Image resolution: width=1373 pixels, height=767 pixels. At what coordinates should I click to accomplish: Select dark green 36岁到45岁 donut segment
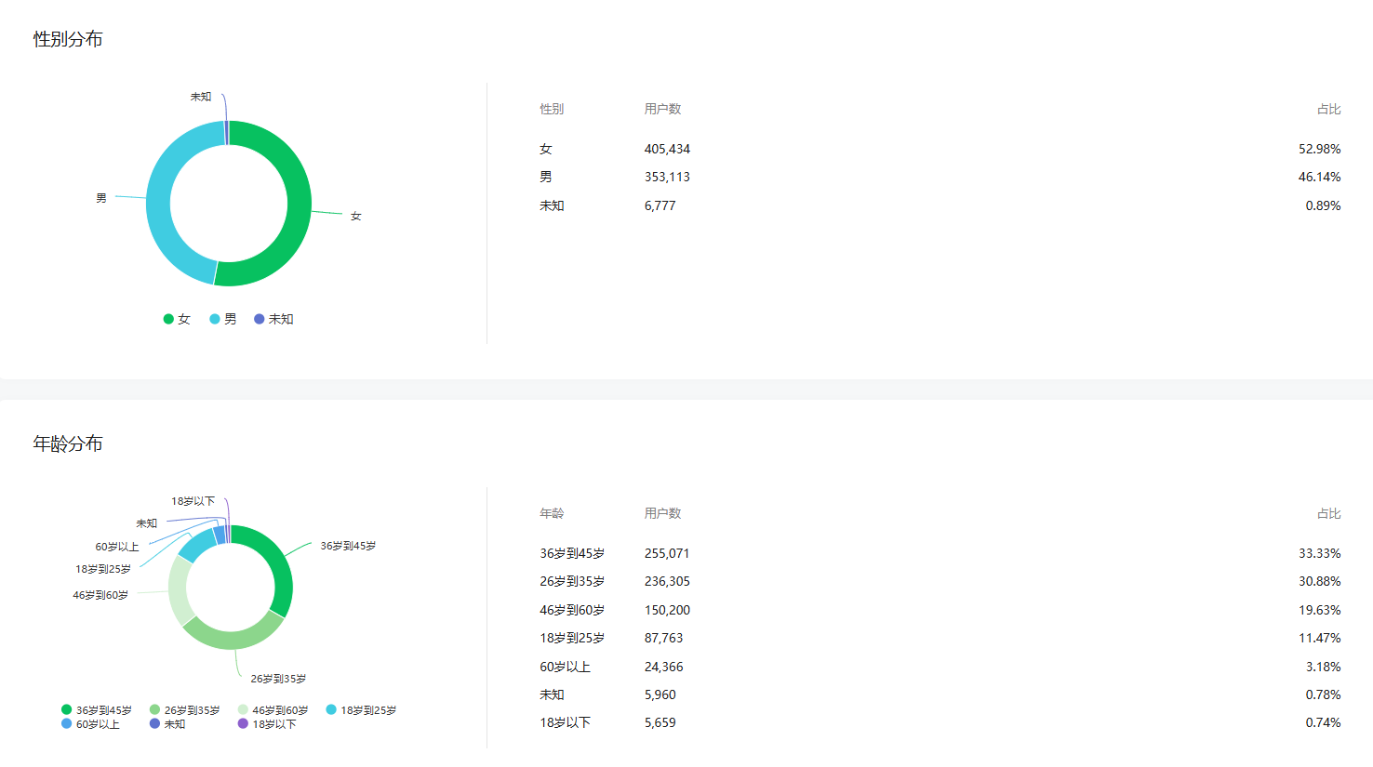(279, 561)
